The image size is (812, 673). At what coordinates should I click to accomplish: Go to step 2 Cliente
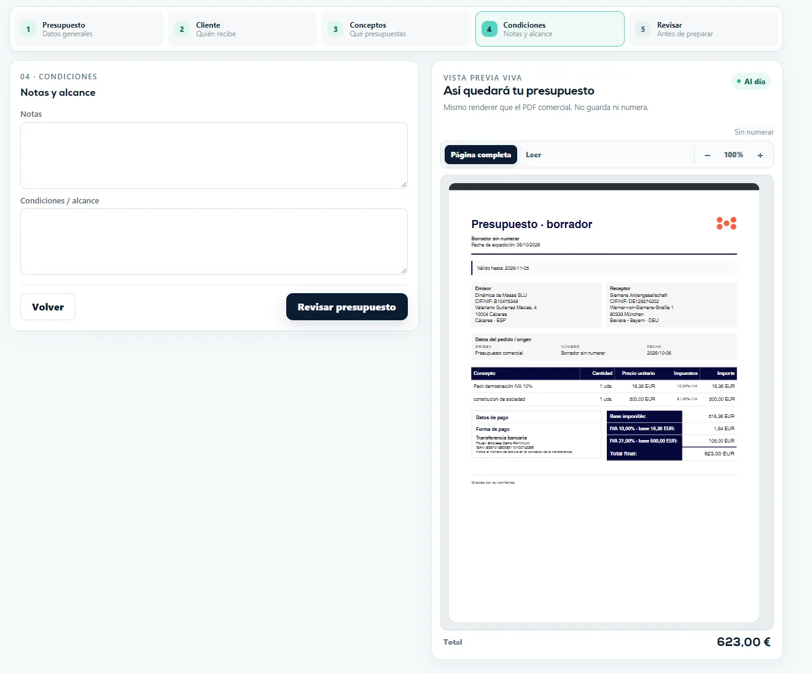pos(243,29)
